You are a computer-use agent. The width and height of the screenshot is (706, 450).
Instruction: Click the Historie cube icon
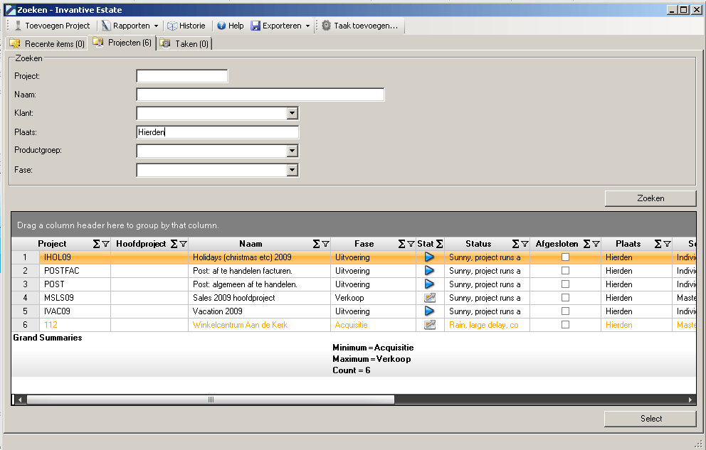tap(172, 26)
